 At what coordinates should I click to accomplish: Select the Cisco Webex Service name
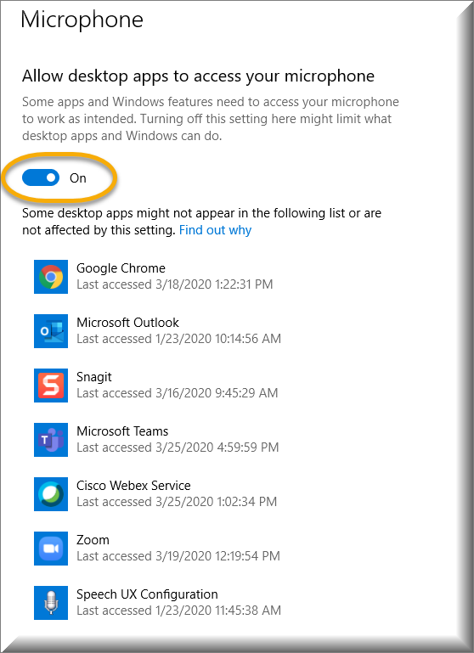(133, 486)
